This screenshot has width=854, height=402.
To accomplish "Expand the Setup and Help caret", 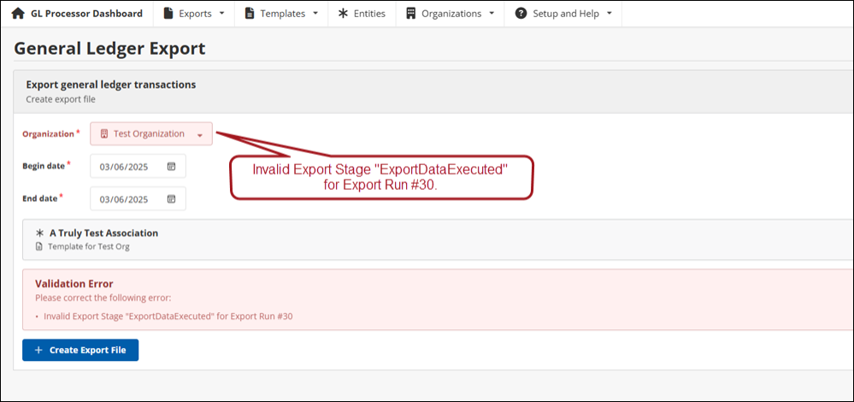I will 609,14.
